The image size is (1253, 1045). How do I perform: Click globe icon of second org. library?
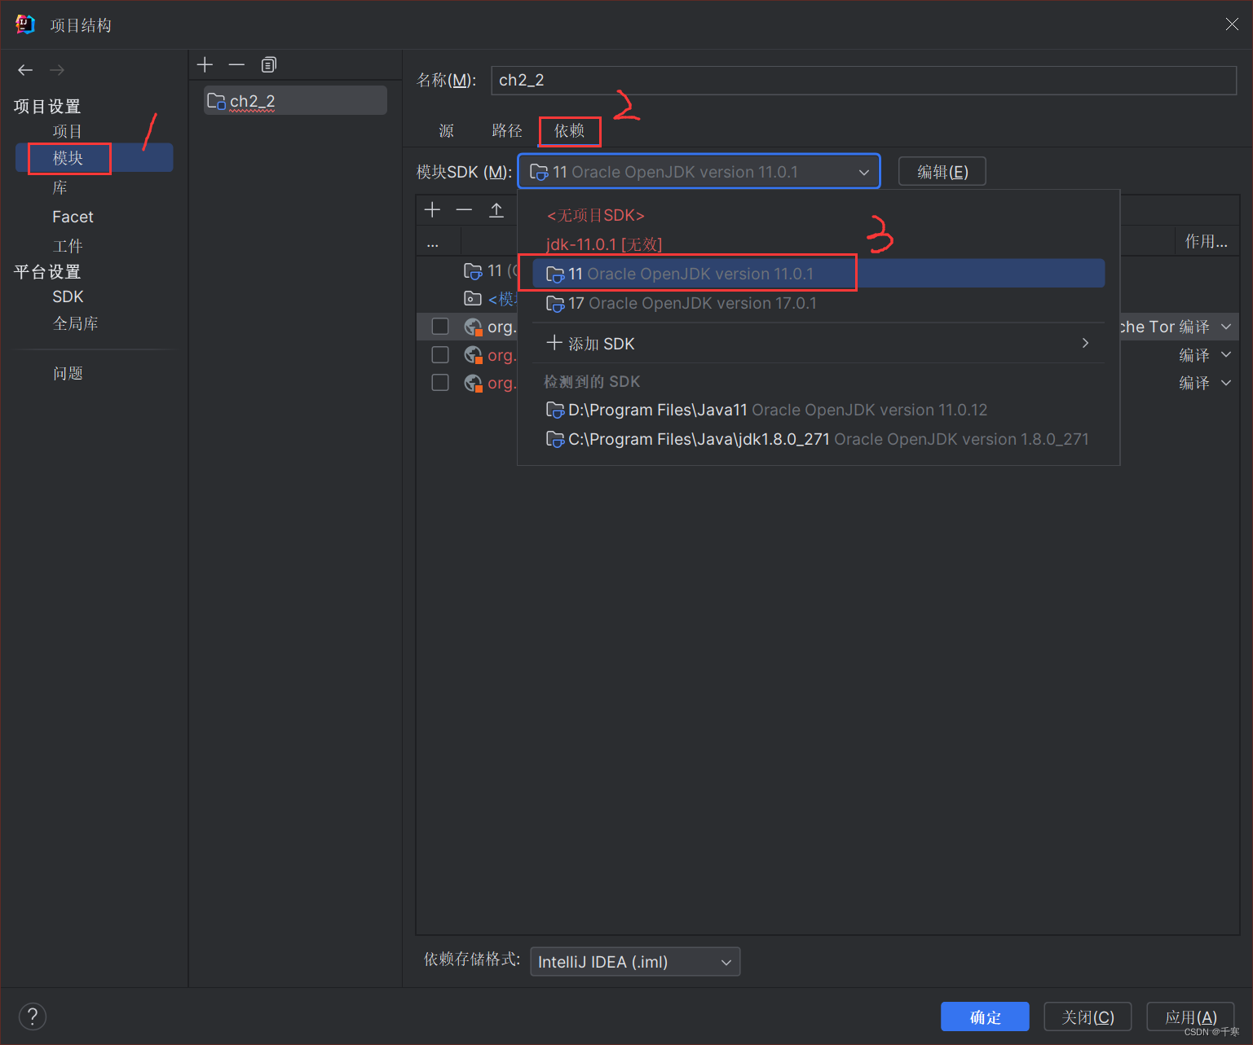pos(473,355)
